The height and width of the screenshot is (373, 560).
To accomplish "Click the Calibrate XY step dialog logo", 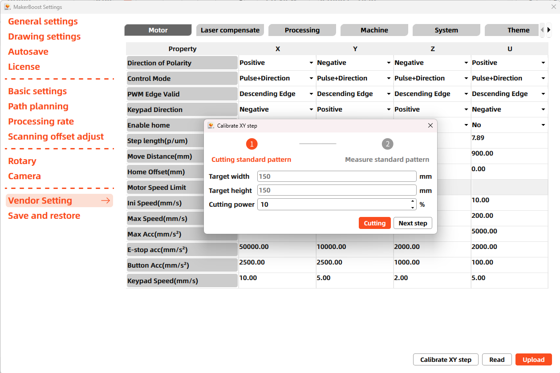I will [x=210, y=125].
